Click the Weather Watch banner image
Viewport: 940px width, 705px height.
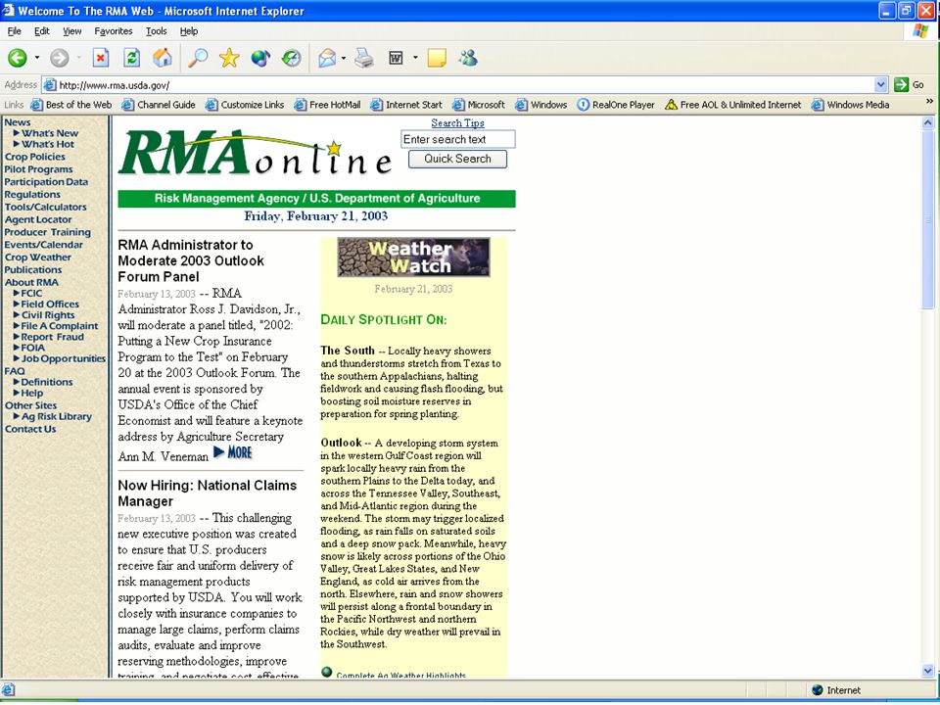point(413,258)
